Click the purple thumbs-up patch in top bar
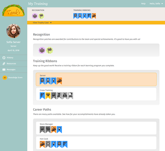 click(35, 16)
